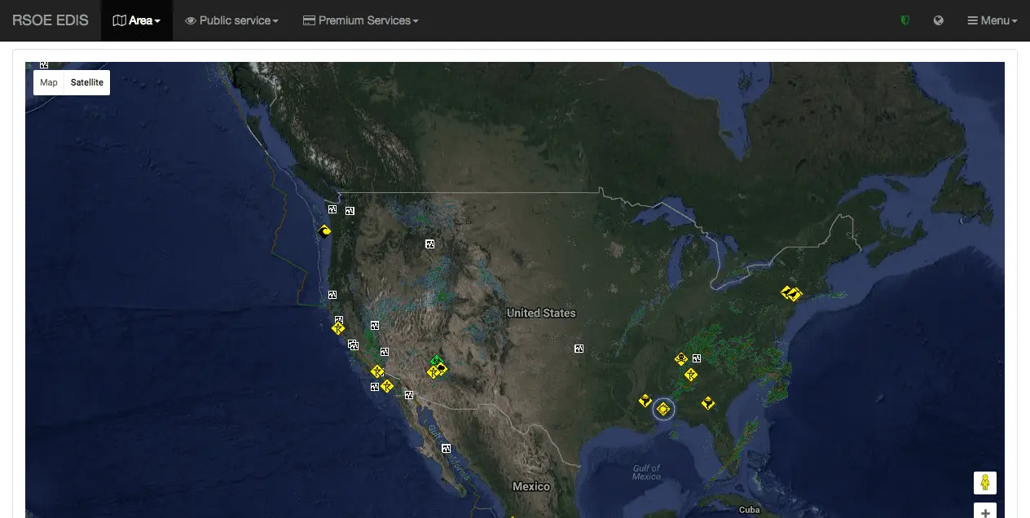Viewport: 1030px width, 518px height.
Task: Go to RSOE EDIS home link
Action: (51, 20)
